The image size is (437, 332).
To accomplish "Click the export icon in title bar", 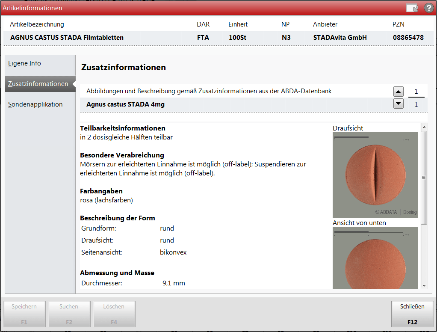I will click(412, 8).
